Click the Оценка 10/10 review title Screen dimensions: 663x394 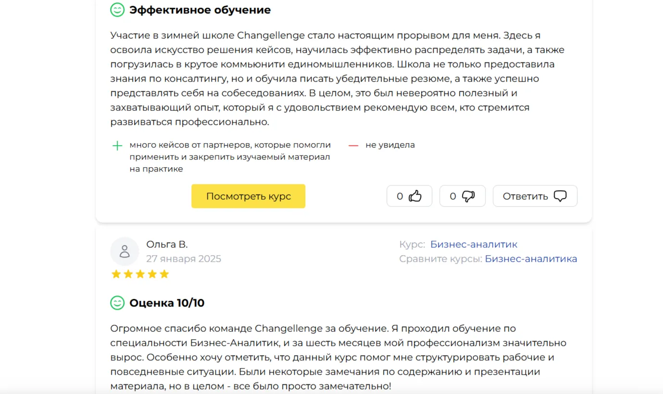167,303
